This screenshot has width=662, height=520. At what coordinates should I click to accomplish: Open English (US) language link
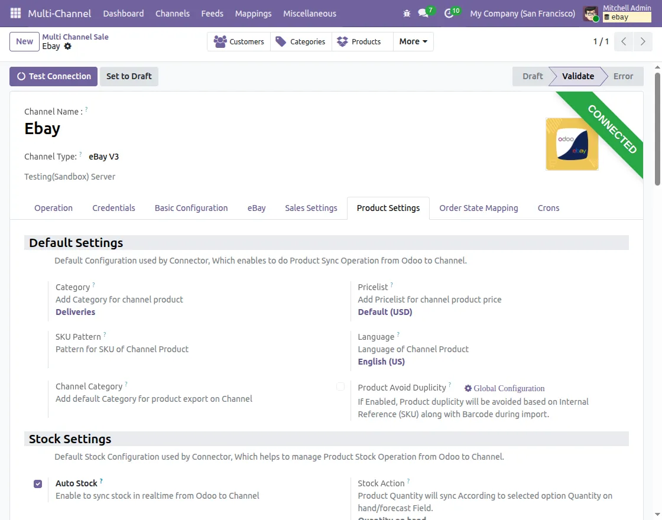(x=381, y=362)
